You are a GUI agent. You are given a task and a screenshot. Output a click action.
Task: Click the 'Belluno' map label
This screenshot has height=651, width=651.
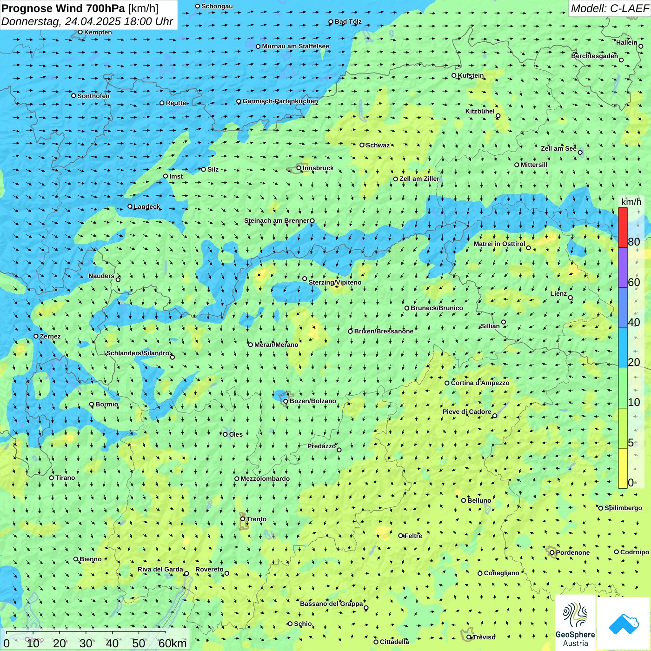coord(479,500)
